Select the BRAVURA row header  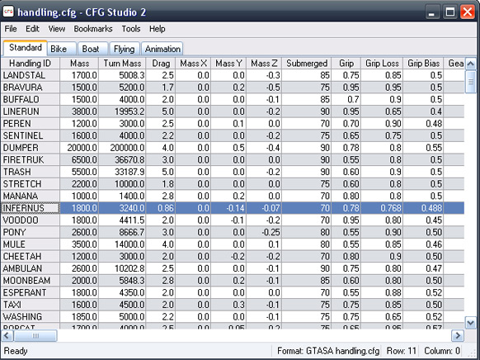point(30,88)
